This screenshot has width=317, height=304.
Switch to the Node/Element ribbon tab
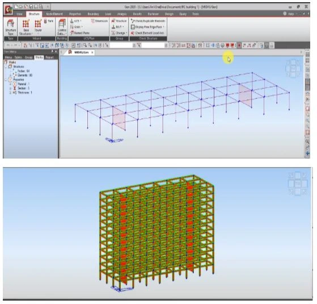coord(54,14)
